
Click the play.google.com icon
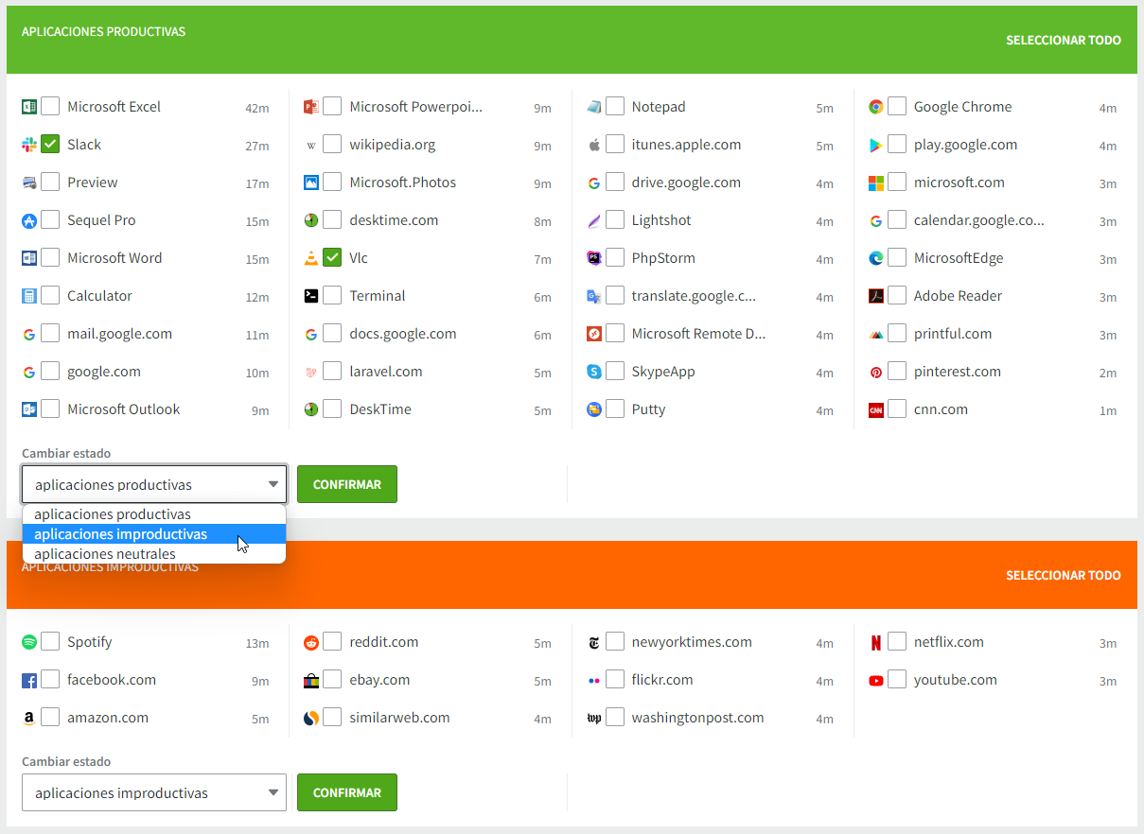pyautogui.click(x=876, y=145)
